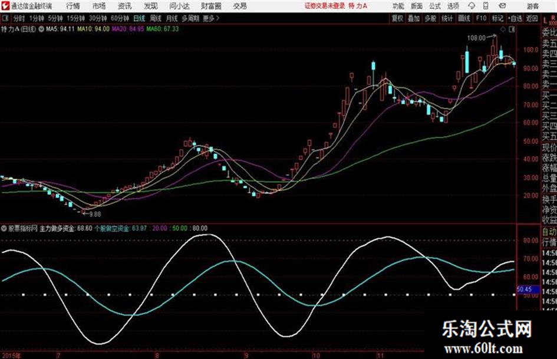Add stock via the 自选 button
557x359 pixels.
pyautogui.click(x=515, y=18)
